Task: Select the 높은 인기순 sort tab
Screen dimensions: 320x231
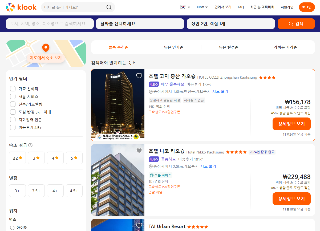Action: (x=173, y=47)
